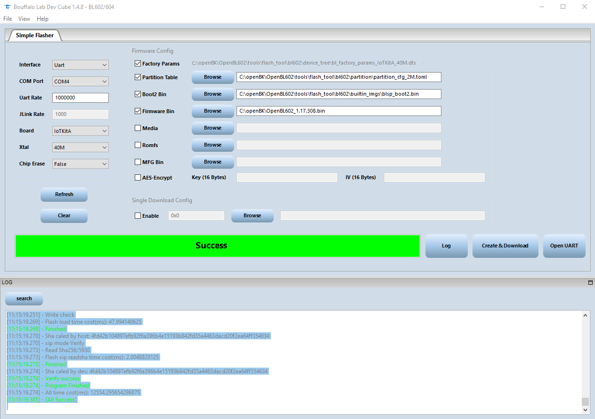Click the 'Write check' log line
Viewport: 595px width, 419px height.
pos(41,315)
